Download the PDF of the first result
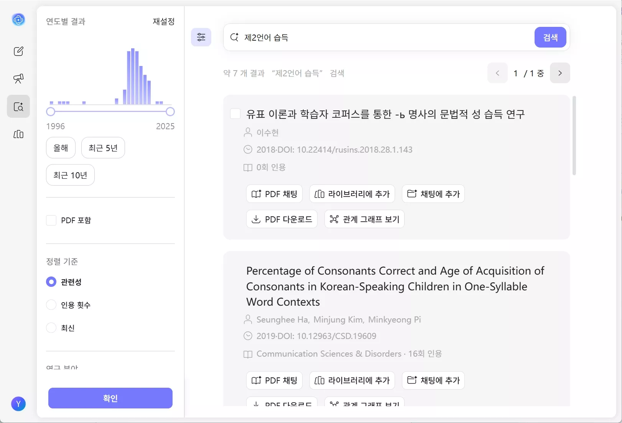Screen dimensions: 622x423 click(x=281, y=219)
